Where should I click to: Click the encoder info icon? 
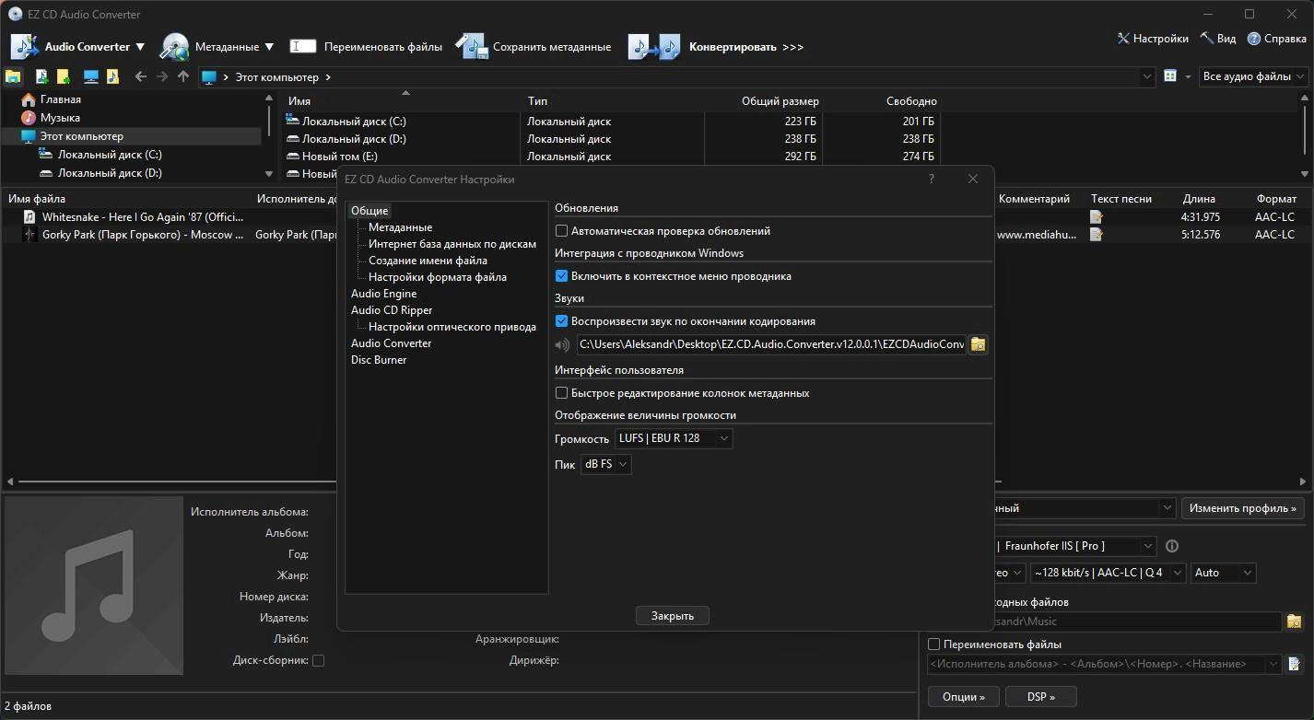pos(1172,546)
